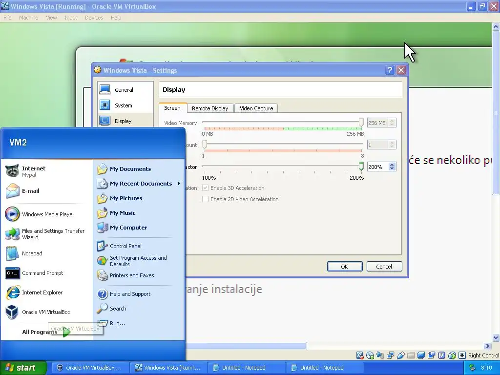Switch to the Remote Display tab

coord(210,108)
